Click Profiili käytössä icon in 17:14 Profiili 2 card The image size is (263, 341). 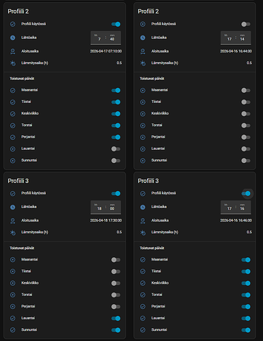tap(143, 24)
